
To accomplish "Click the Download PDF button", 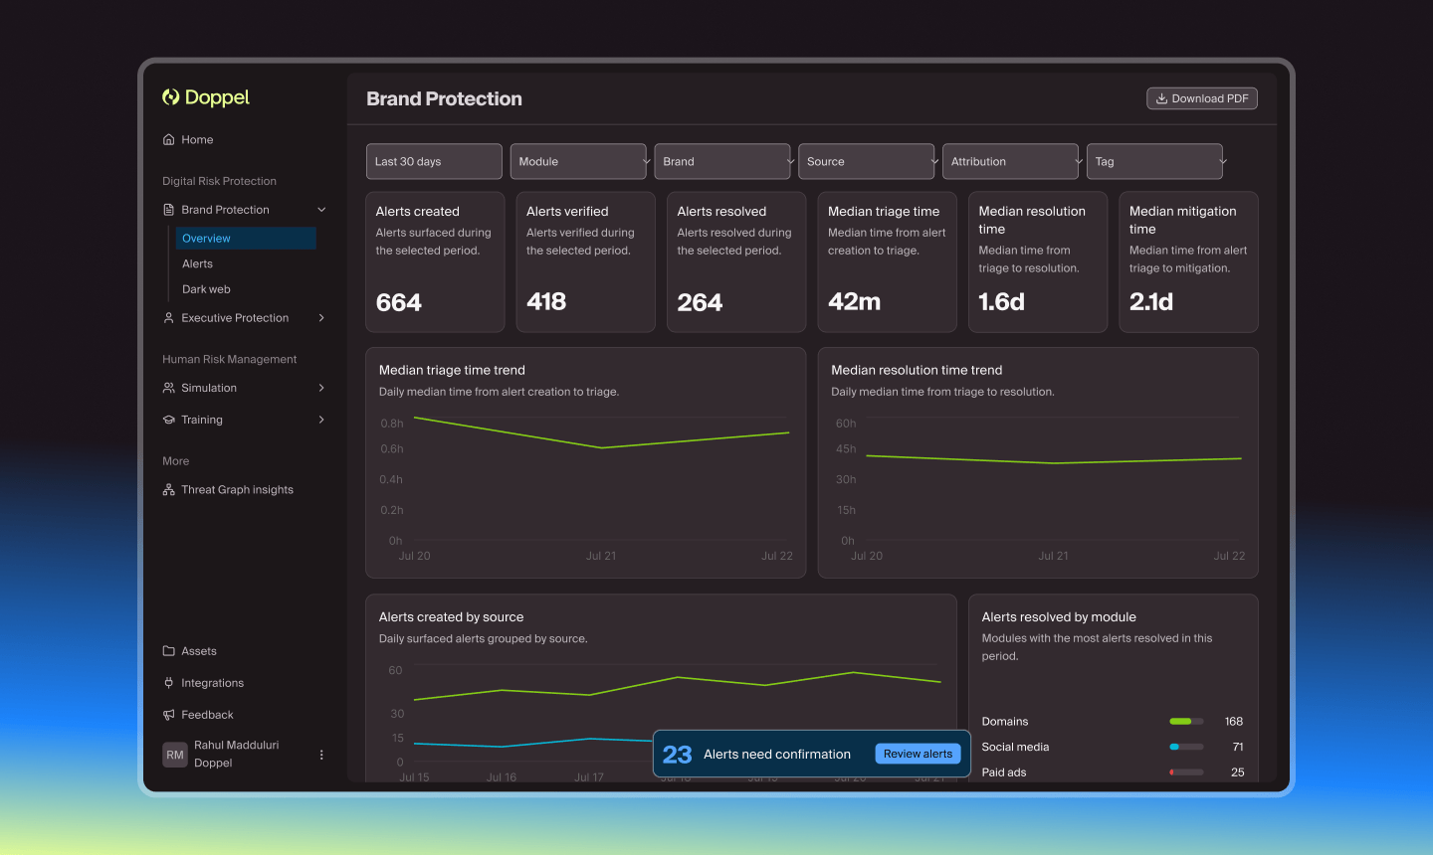I will [1202, 98].
